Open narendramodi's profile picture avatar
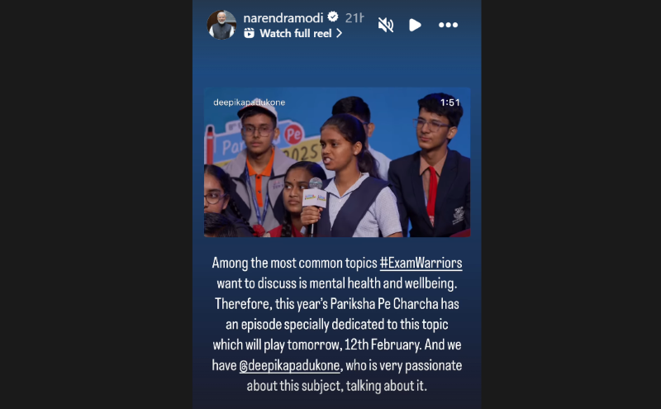This screenshot has width=661, height=409. tap(221, 25)
